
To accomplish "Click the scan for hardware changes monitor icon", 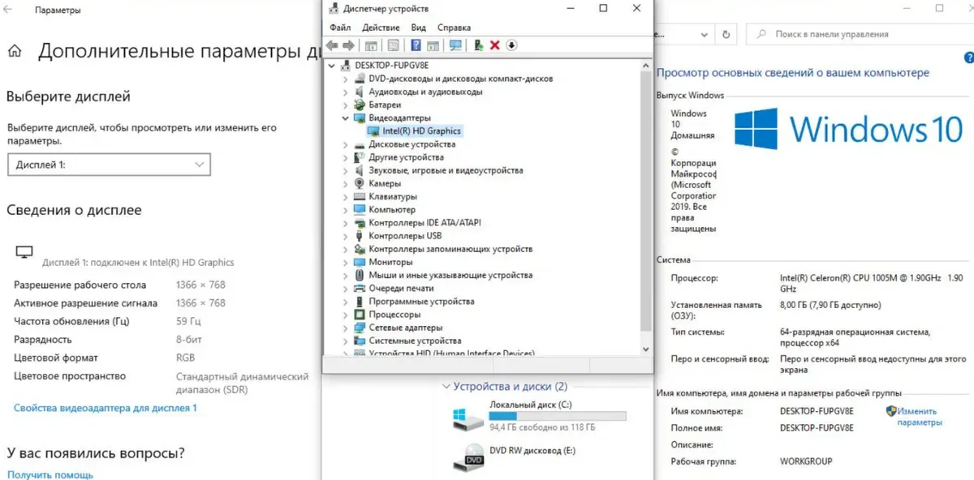I will click(x=455, y=45).
